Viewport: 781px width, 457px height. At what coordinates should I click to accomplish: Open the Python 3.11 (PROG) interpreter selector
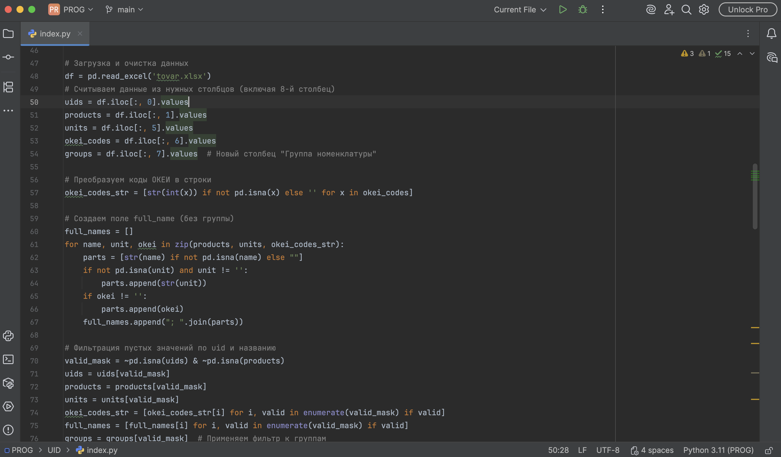(x=718, y=450)
